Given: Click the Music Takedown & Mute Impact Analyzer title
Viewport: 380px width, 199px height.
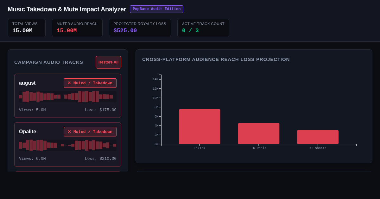Looking at the screenshot, I should [67, 9].
